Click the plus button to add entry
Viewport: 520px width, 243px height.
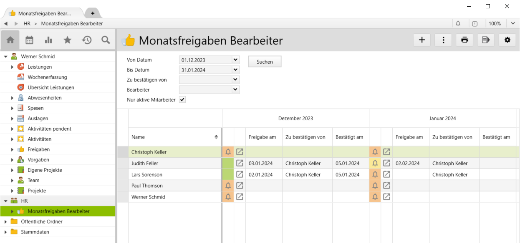pyautogui.click(x=422, y=40)
